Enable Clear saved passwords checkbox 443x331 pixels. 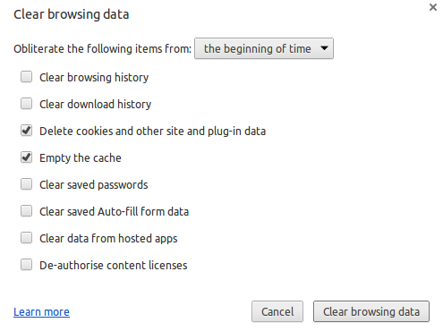coord(26,184)
